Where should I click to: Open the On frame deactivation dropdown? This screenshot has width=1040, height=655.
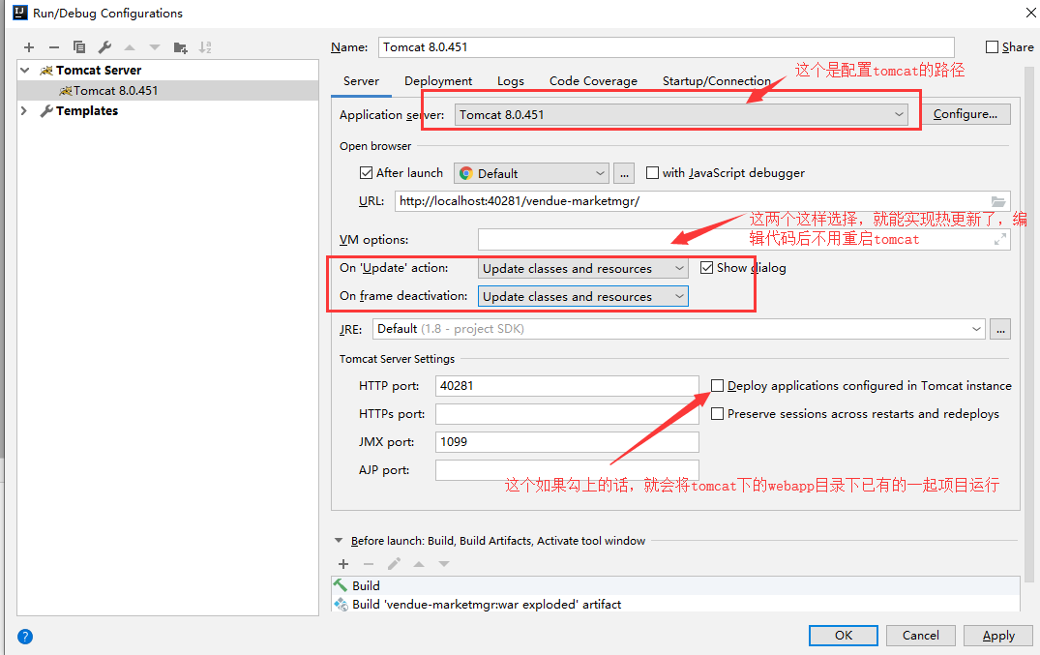[x=583, y=296]
